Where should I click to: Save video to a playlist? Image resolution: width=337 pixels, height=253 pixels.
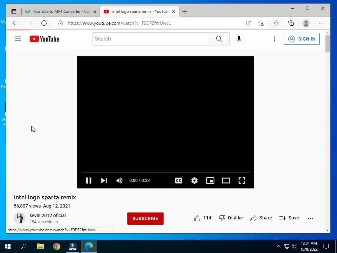289,218
